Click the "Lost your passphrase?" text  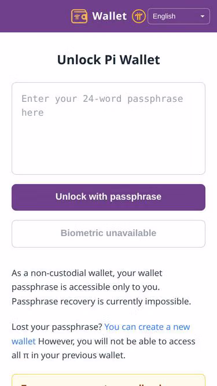click(x=57, y=327)
